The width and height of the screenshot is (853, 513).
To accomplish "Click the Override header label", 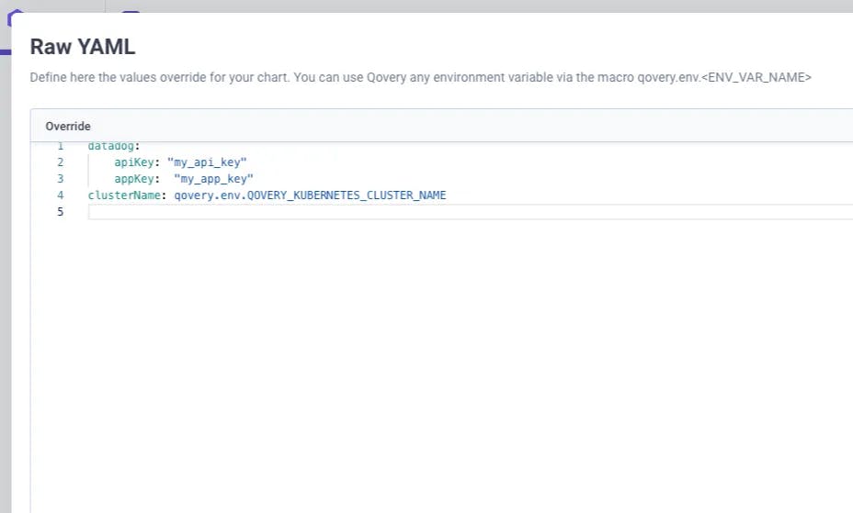I will (x=68, y=126).
